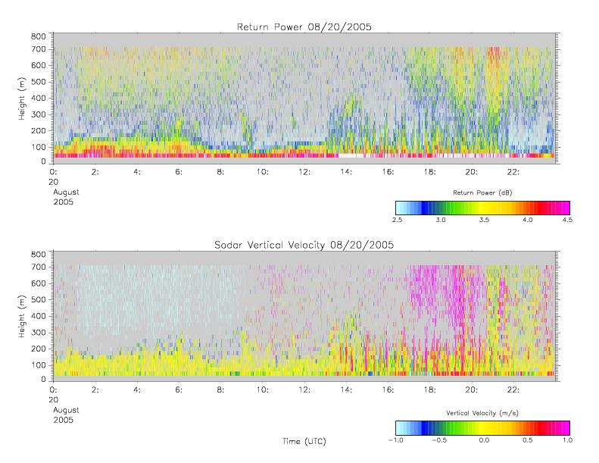Screen dimensions: 599x463
Task: Click the '4.5' value on the Return Power colorbar
Action: point(567,220)
